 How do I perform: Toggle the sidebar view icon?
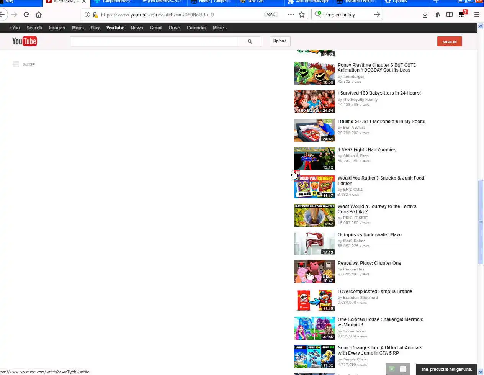(450, 15)
